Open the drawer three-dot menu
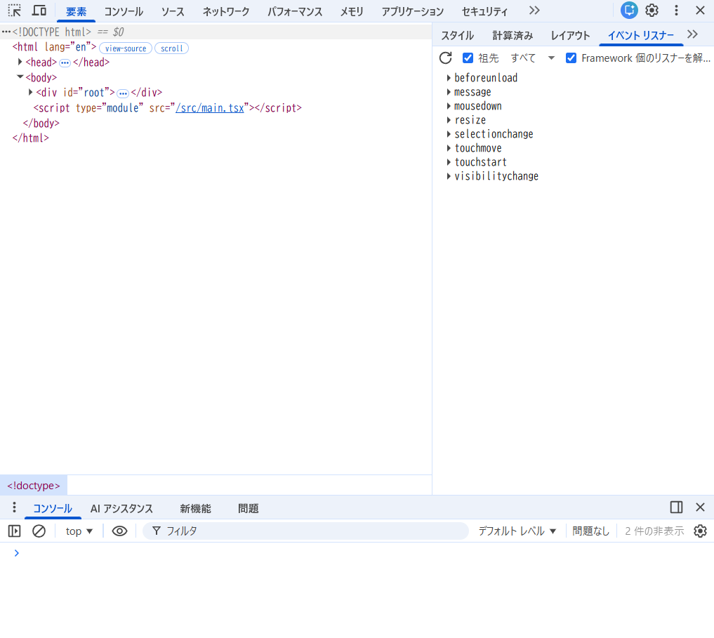The image size is (714, 638). (x=14, y=507)
